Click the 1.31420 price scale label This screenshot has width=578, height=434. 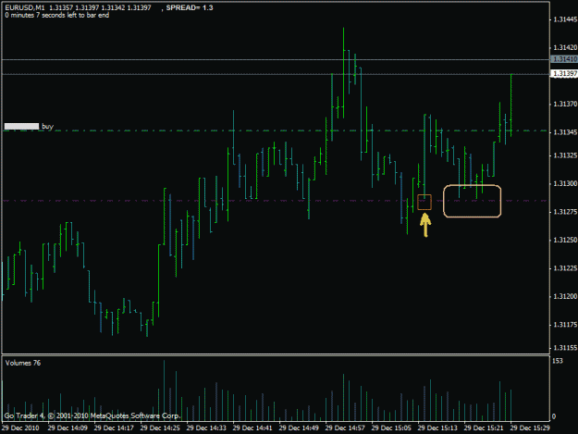[x=565, y=47]
